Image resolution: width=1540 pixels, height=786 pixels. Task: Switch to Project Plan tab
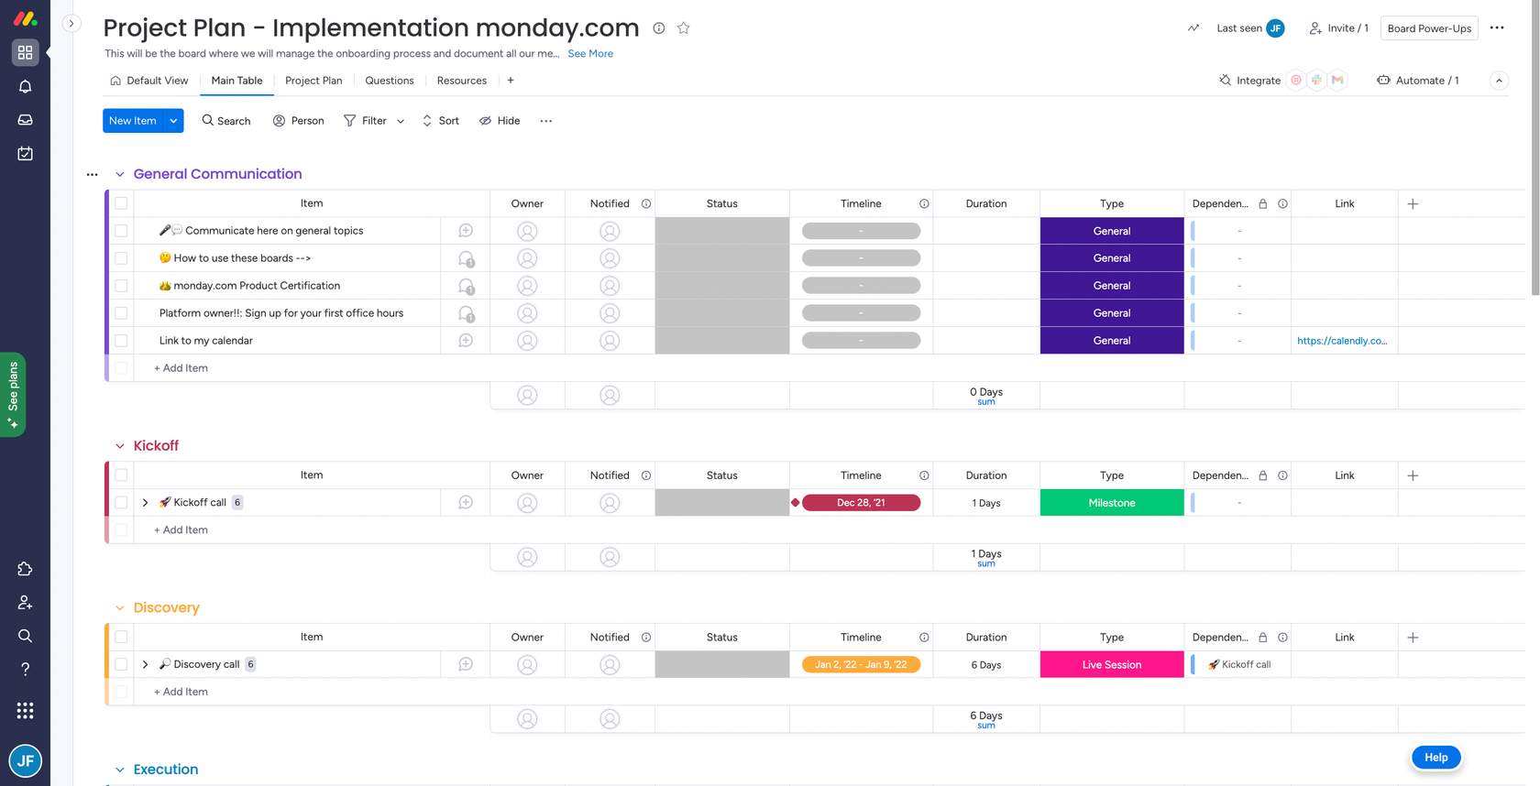(313, 81)
